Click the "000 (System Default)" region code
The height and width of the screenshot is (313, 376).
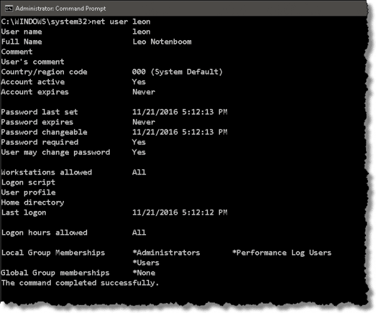click(x=177, y=72)
